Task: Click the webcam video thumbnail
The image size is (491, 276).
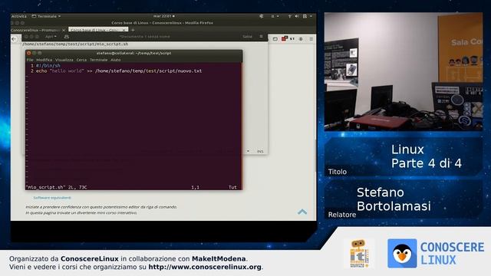Action: 404,71
